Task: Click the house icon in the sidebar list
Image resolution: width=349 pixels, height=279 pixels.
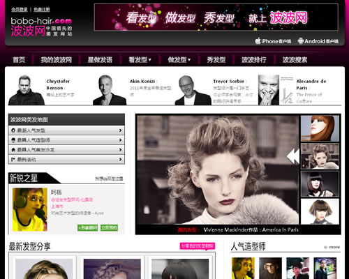Action: point(13,150)
